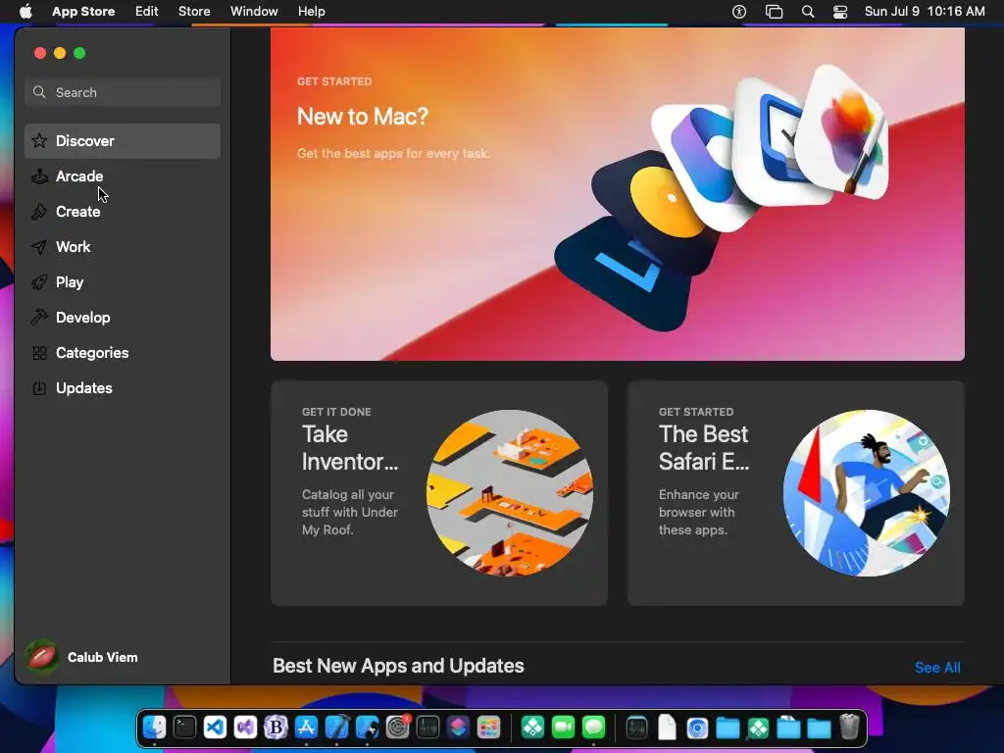The height and width of the screenshot is (753, 1004).
Task: Open BBEdit from the Dock
Action: (x=276, y=728)
